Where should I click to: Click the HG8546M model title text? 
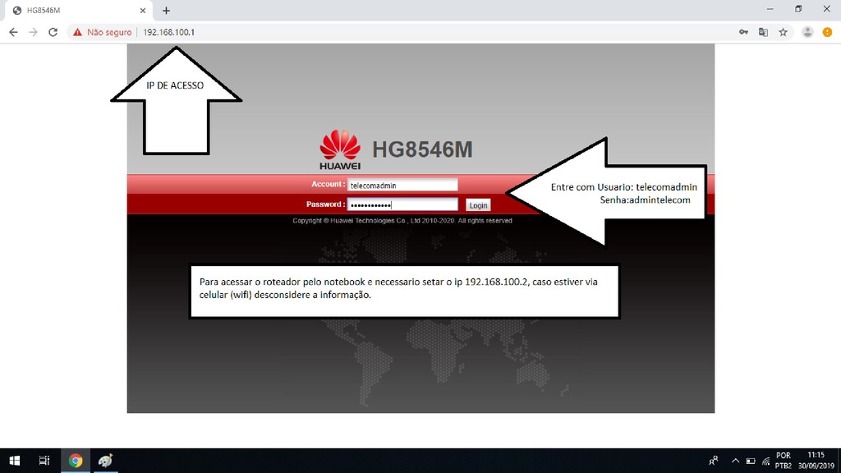(x=423, y=149)
